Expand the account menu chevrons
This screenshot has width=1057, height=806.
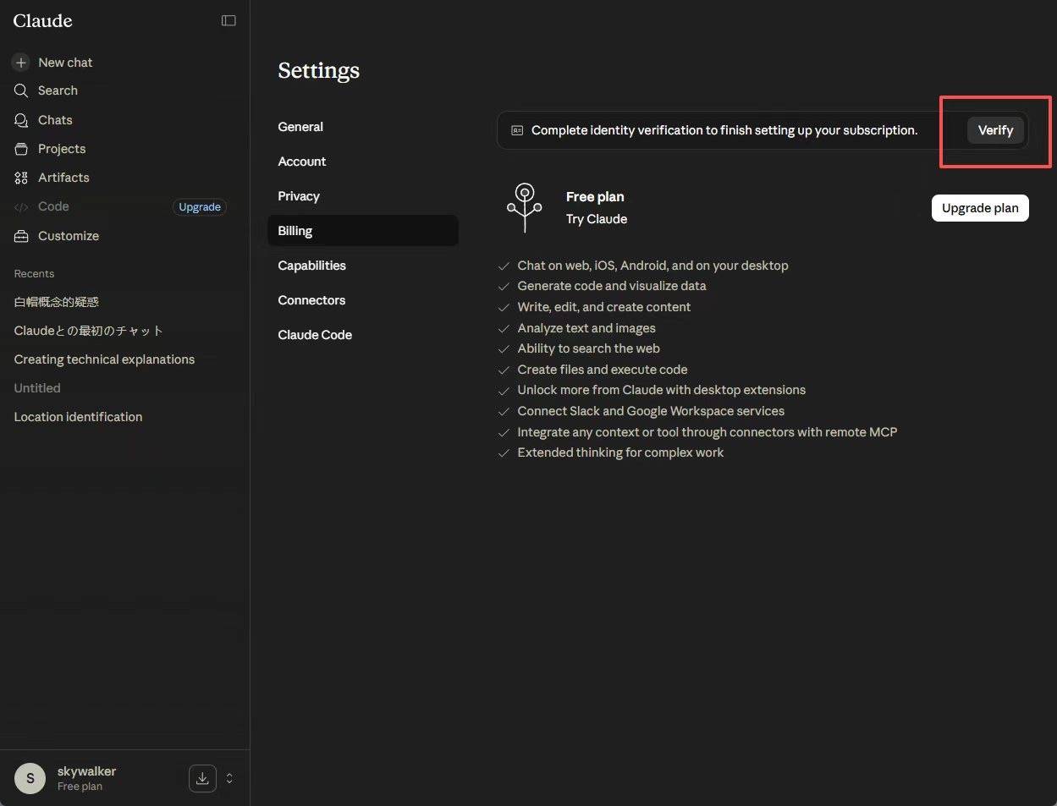[x=229, y=778]
